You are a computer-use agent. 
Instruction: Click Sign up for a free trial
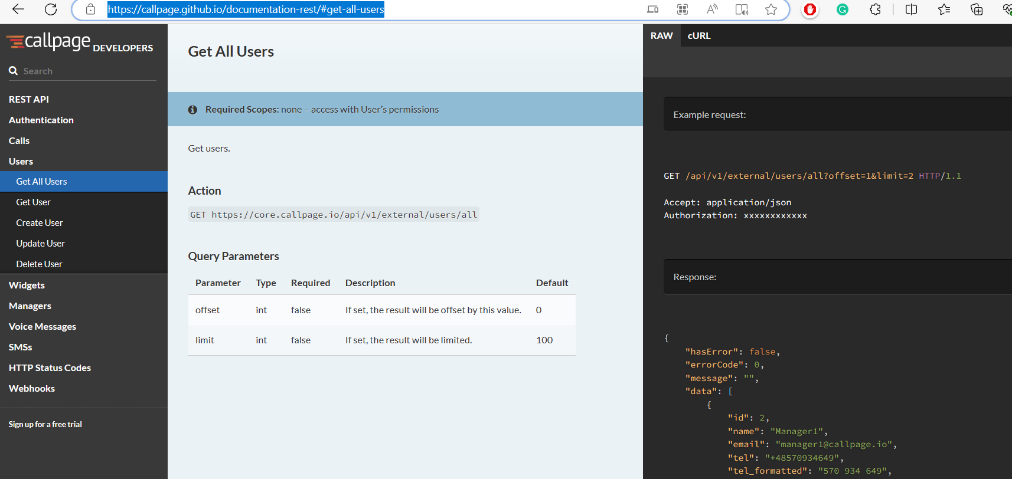coord(45,424)
